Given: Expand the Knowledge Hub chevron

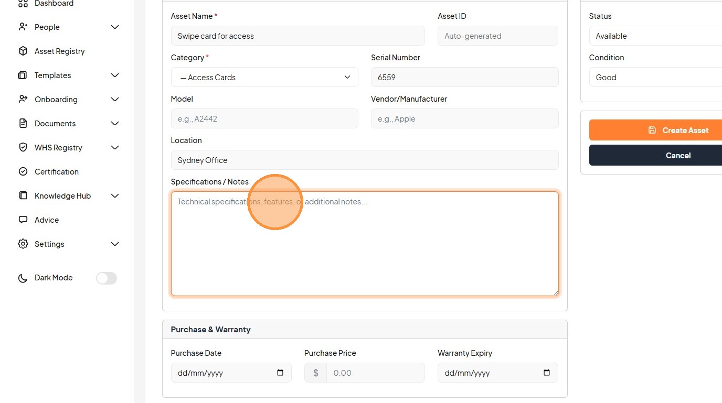Looking at the screenshot, I should point(115,195).
